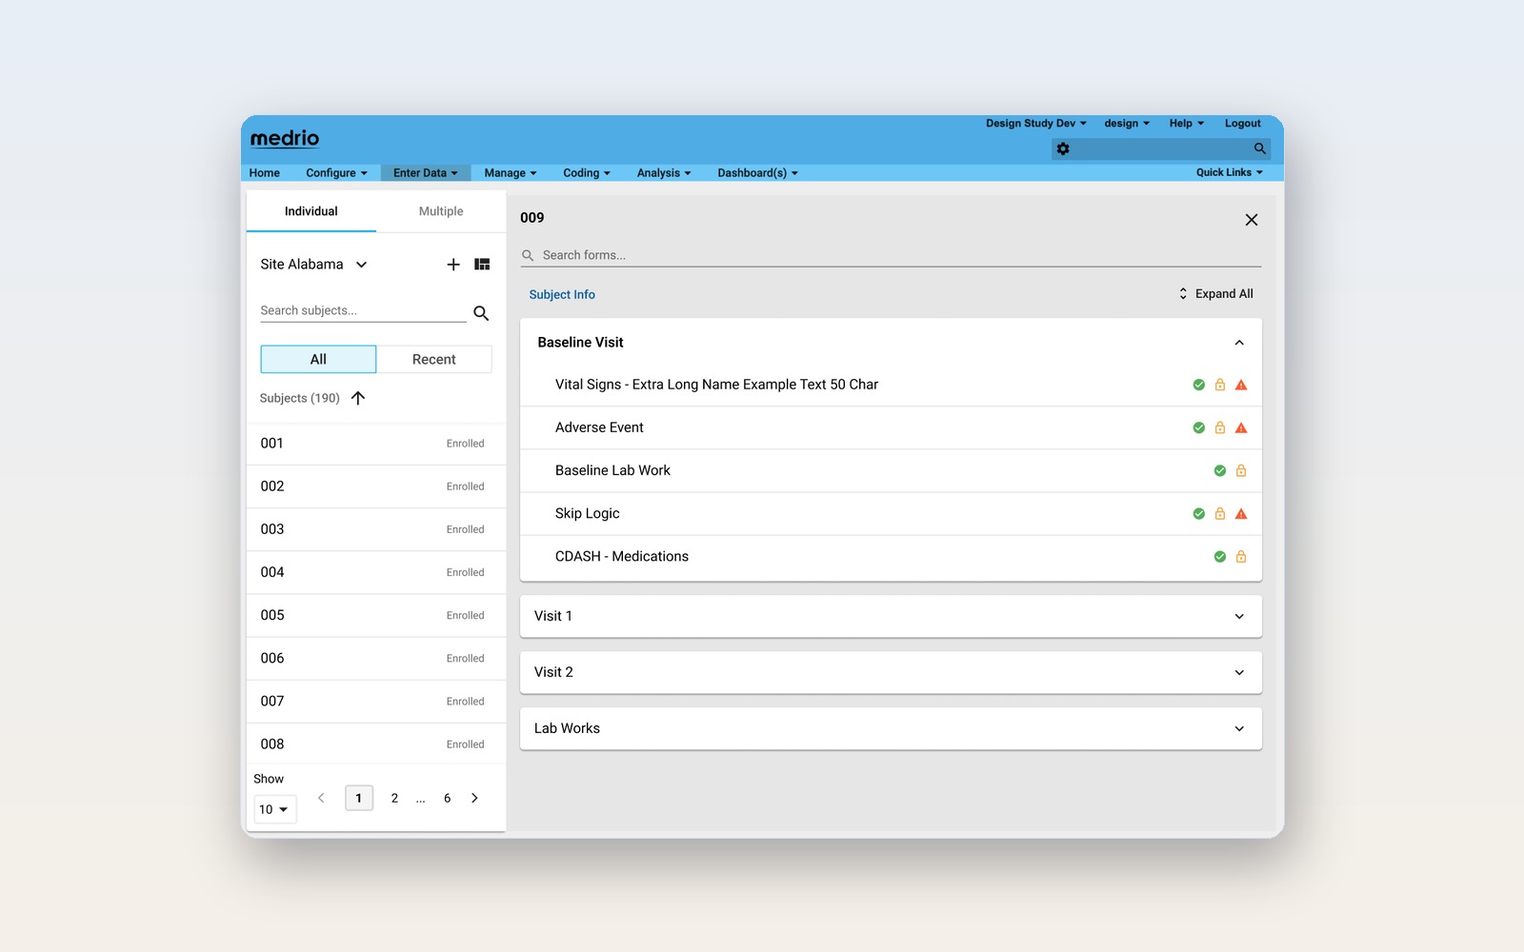
Task: Click the search icon next to Search subjects
Action: (x=481, y=313)
